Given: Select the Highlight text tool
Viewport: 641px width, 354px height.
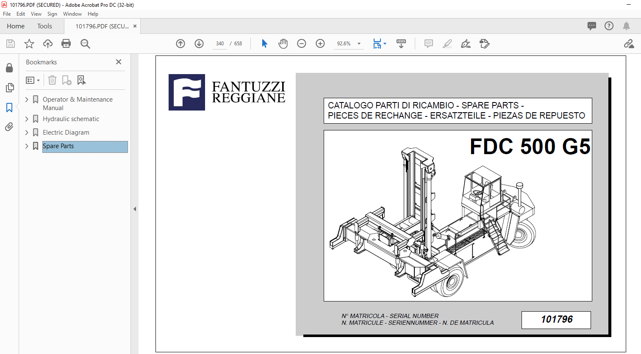Looking at the screenshot, I should [x=447, y=44].
